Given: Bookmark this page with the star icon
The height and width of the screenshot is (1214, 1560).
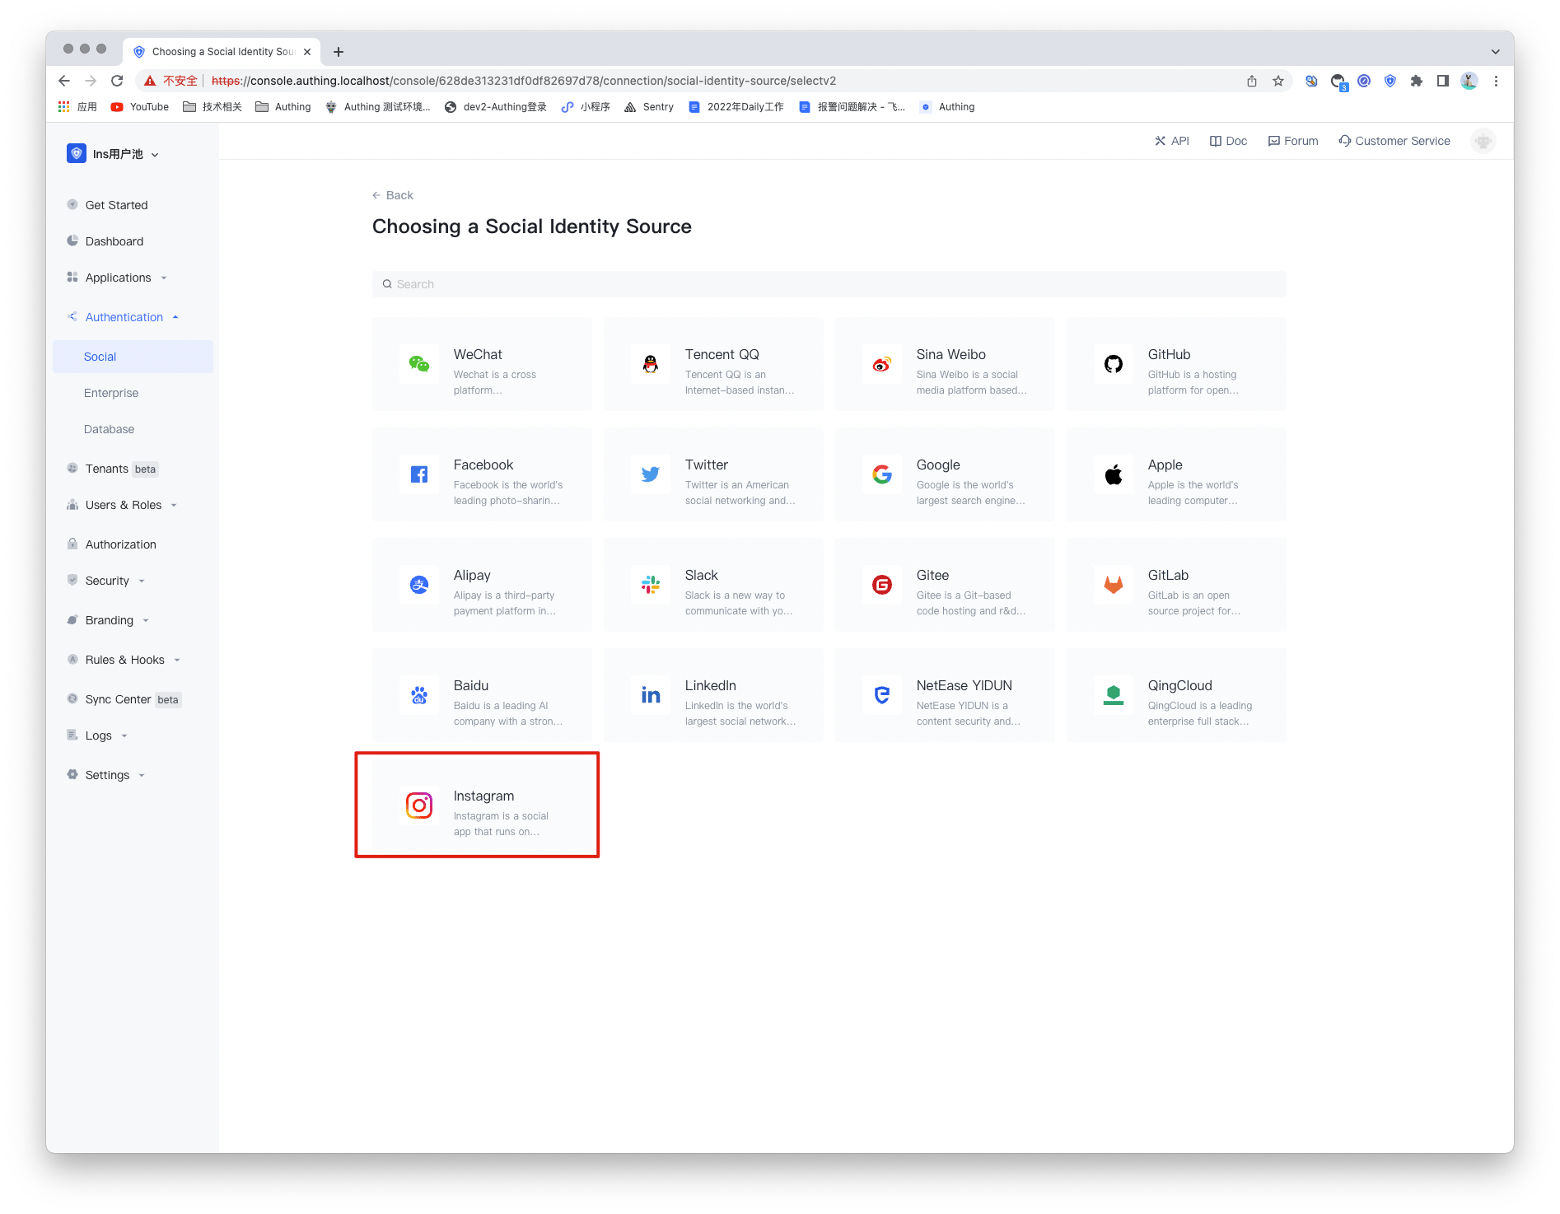Looking at the screenshot, I should pyautogui.click(x=1277, y=81).
